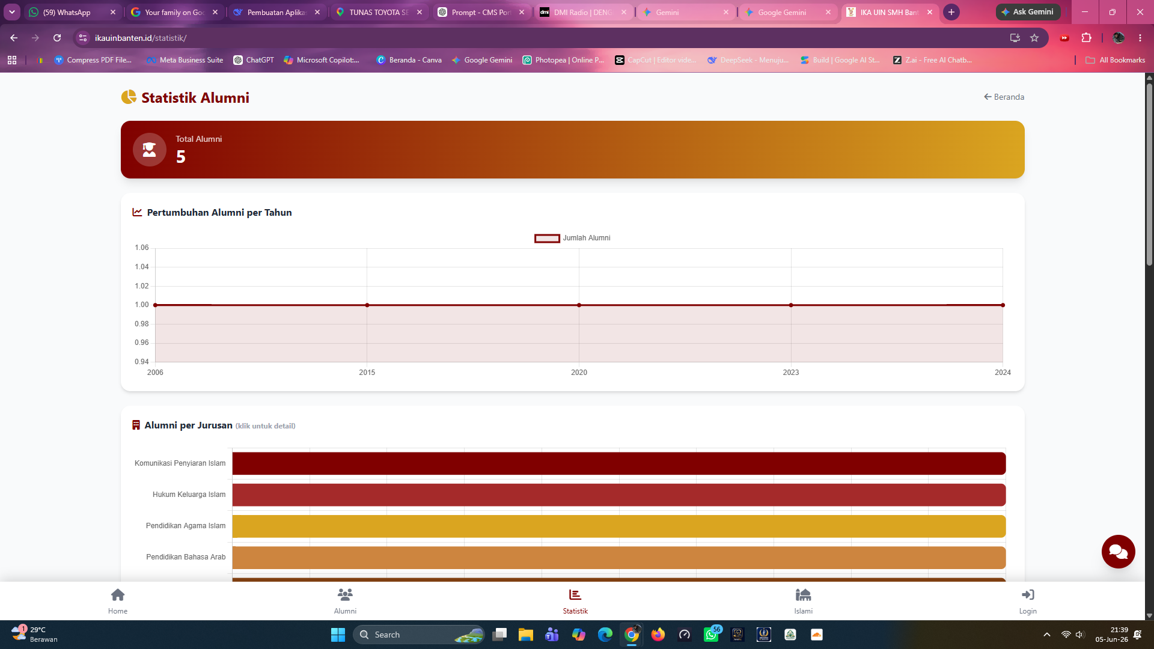Toggle the Jumlah Alumni legend series

pyautogui.click(x=572, y=239)
